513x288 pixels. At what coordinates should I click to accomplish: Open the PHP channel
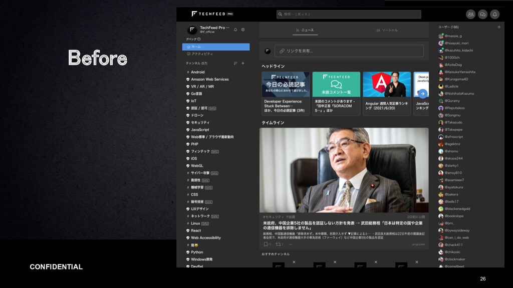194,144
